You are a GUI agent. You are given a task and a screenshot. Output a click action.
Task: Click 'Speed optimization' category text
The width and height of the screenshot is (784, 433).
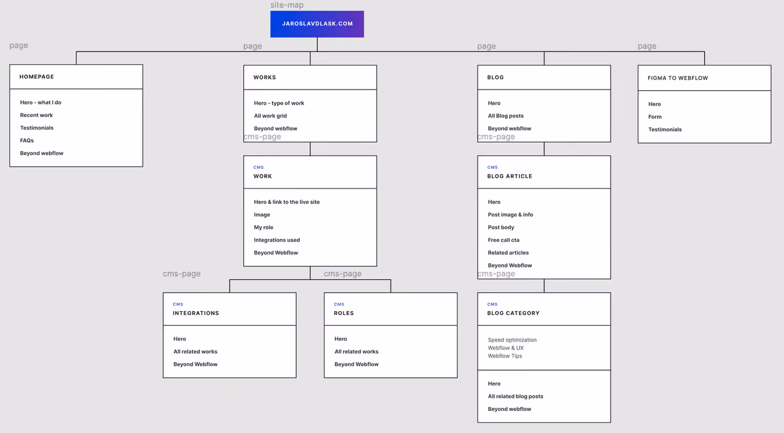tap(513, 340)
